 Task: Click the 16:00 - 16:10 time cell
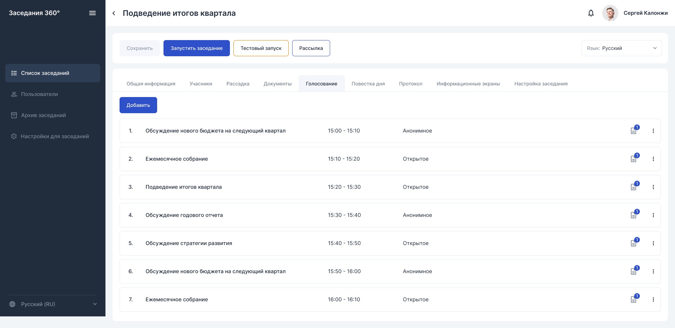(x=344, y=300)
